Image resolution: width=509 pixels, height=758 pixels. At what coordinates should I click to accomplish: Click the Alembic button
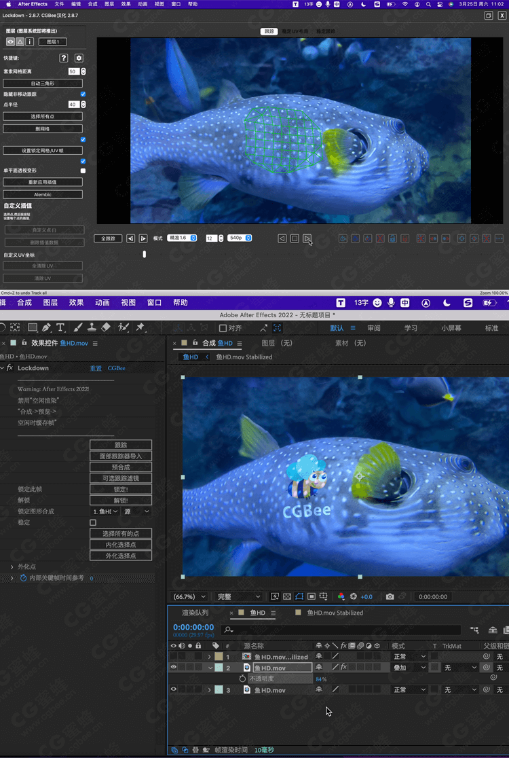[43, 194]
